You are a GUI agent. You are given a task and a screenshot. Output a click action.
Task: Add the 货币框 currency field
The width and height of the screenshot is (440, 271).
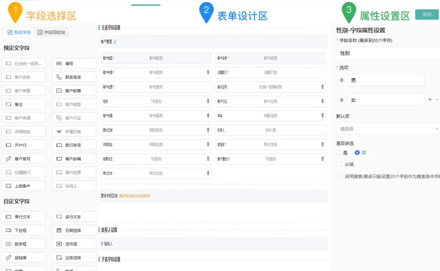click(74, 243)
